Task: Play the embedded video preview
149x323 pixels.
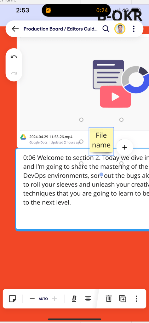Action: [115, 97]
